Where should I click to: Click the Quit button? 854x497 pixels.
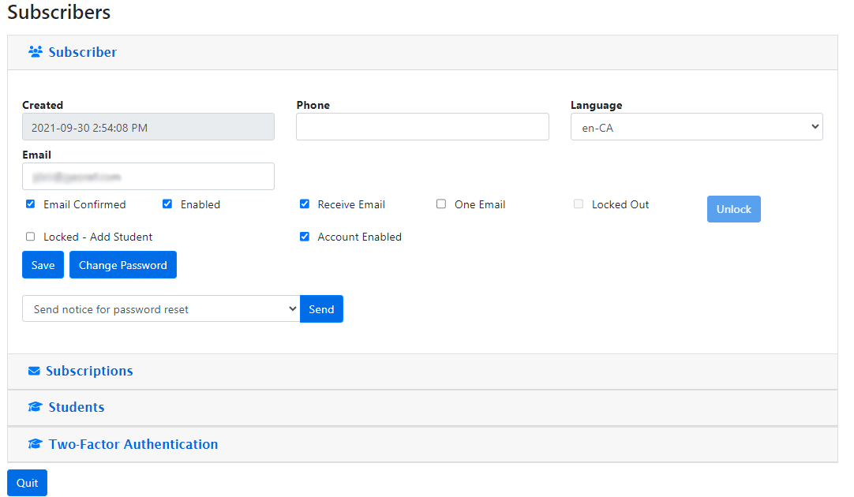point(27,483)
